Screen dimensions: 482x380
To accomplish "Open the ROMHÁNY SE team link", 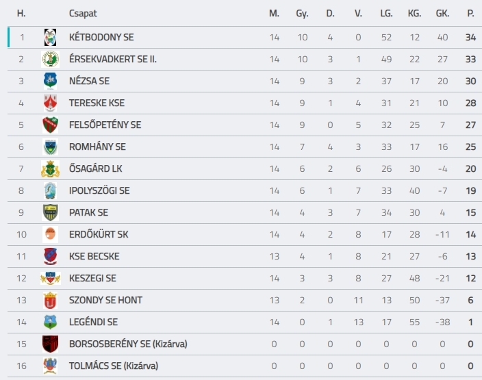I will pos(97,147).
